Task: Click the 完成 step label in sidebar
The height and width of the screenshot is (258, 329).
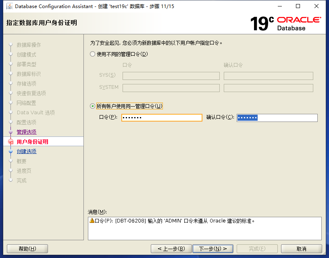Action: (x=22, y=180)
